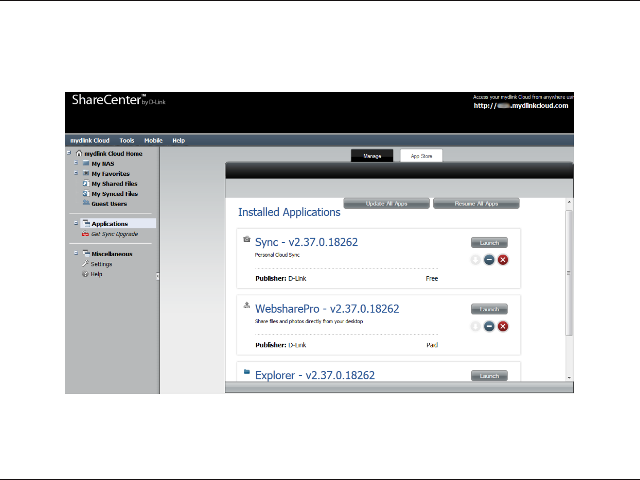Screen dimensions: 640x480
Task: Click the Personal Cloud Sync description
Action: coord(277,255)
